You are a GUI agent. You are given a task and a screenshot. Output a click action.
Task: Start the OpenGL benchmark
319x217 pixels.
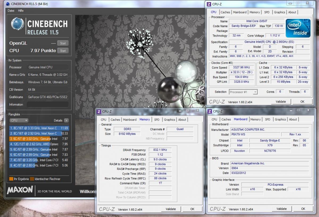coord(63,43)
